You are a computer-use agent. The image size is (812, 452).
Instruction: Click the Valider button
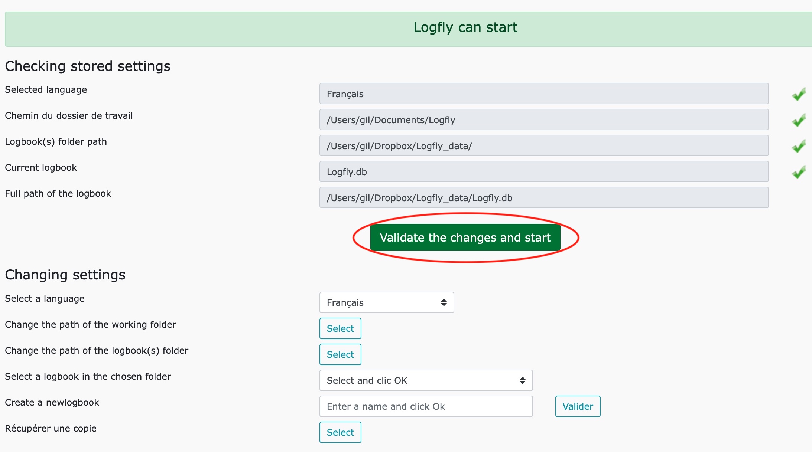(578, 406)
